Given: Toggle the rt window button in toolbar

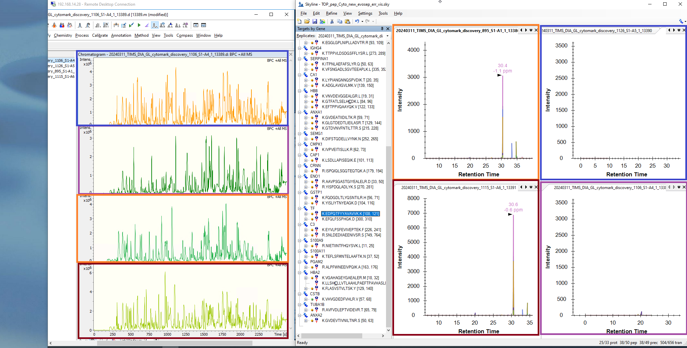Looking at the screenshot, I should tap(196, 25).
